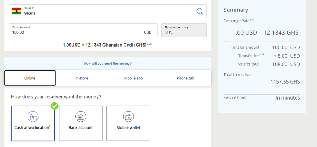Click the Total to receiver label
Screen dimensions: 317x147
click(238, 75)
